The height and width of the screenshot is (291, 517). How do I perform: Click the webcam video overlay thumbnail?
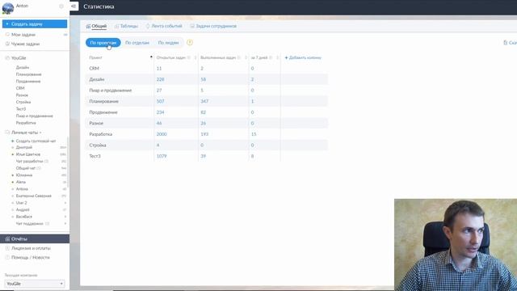tap(456, 244)
